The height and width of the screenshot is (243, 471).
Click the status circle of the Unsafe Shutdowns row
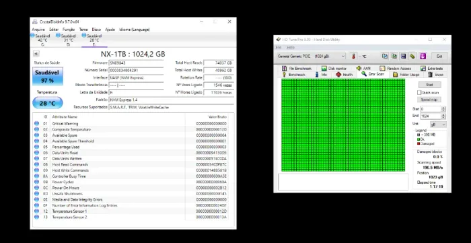[x=36, y=194]
